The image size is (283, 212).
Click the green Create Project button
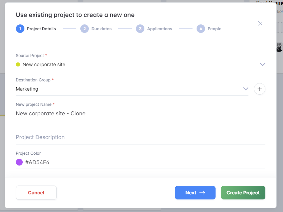click(x=243, y=193)
